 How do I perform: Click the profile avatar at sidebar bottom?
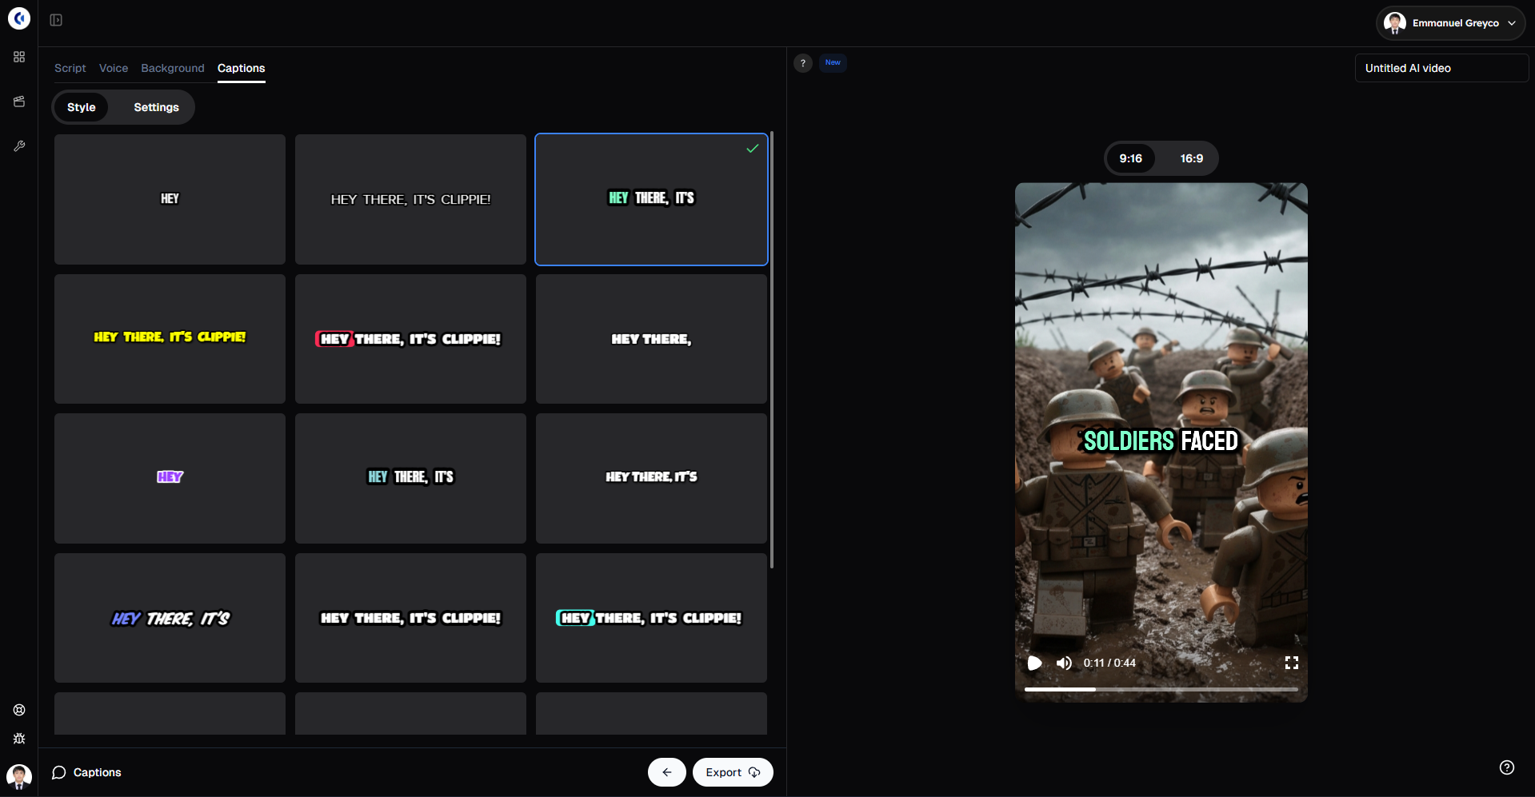19,775
